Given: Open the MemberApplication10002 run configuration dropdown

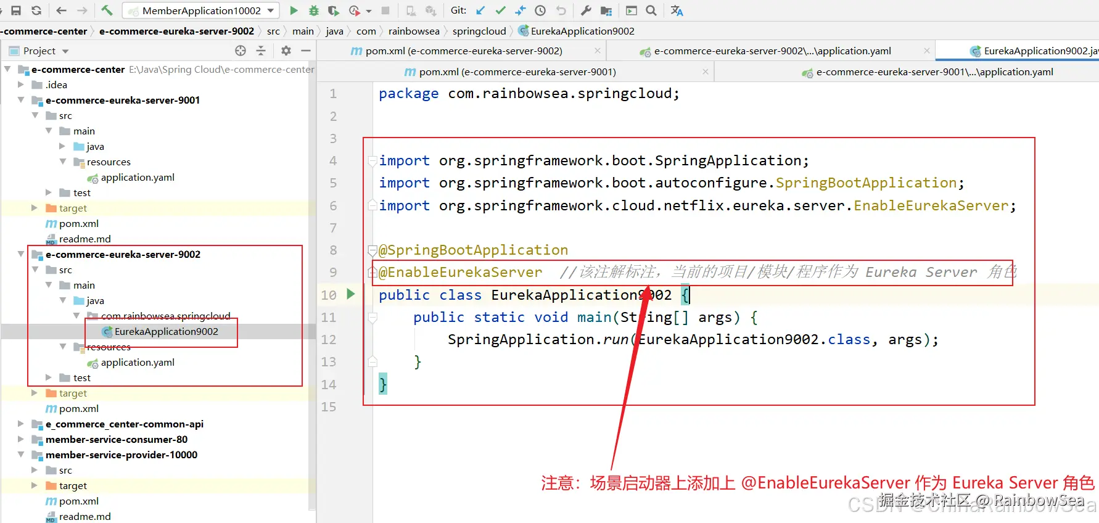Looking at the screenshot, I should tap(201, 10).
